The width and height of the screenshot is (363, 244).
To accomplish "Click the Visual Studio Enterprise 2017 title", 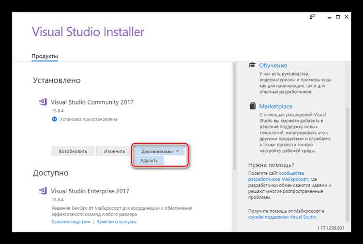I will pos(90,191).
